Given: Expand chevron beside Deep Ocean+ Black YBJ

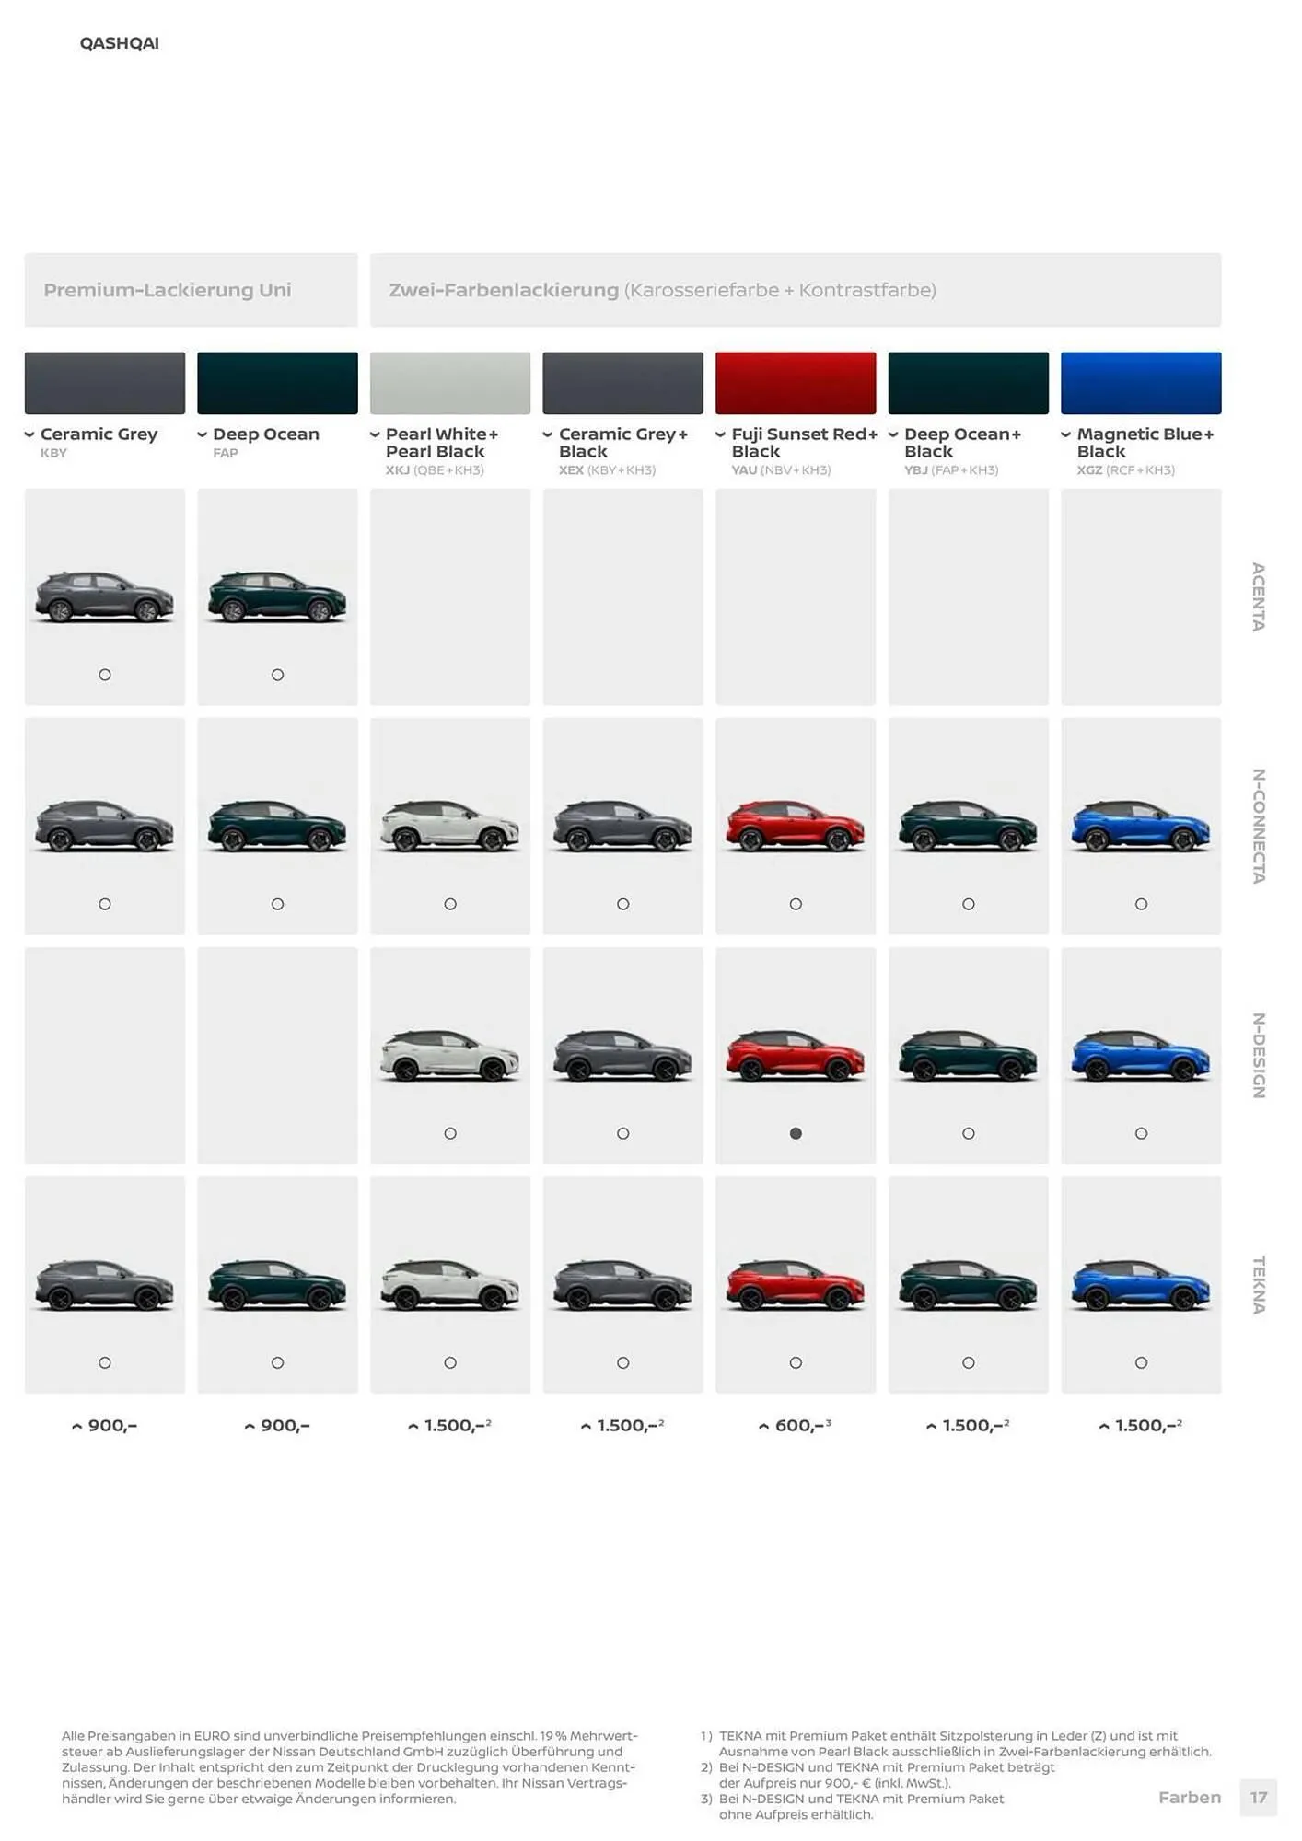Looking at the screenshot, I should [893, 434].
